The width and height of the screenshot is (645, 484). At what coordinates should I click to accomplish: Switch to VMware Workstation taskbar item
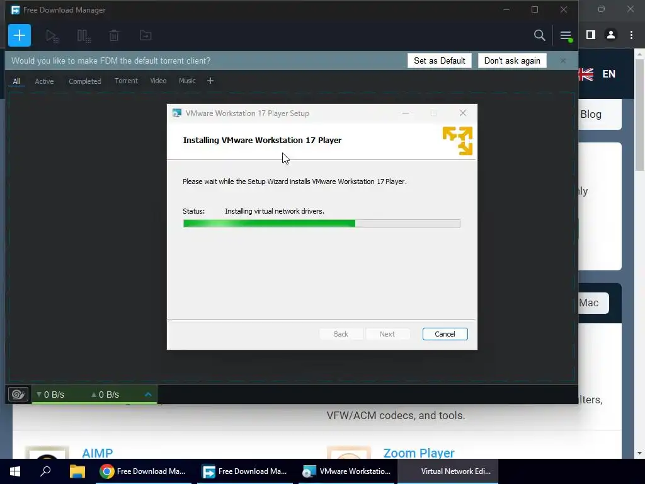(346, 471)
